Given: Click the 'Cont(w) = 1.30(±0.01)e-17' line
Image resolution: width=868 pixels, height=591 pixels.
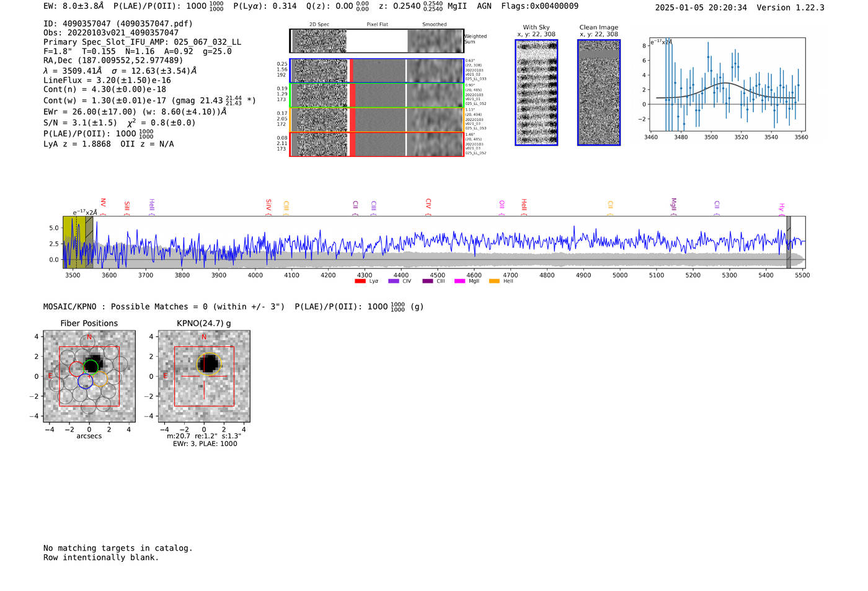Looking at the screenshot, I should pyautogui.click(x=149, y=100).
